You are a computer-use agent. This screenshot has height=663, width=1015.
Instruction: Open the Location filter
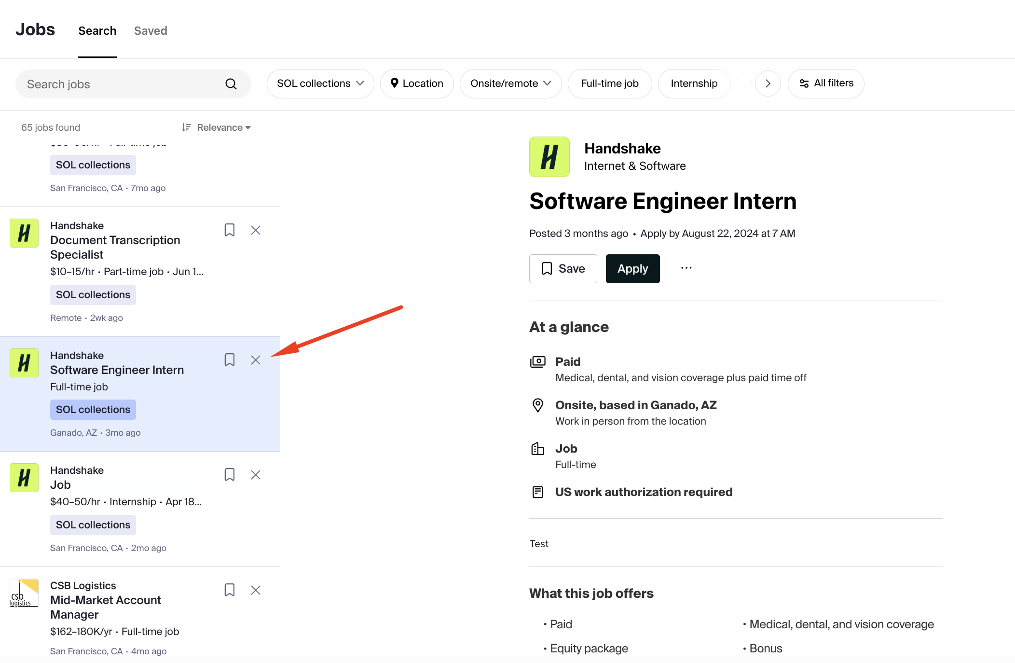point(417,83)
